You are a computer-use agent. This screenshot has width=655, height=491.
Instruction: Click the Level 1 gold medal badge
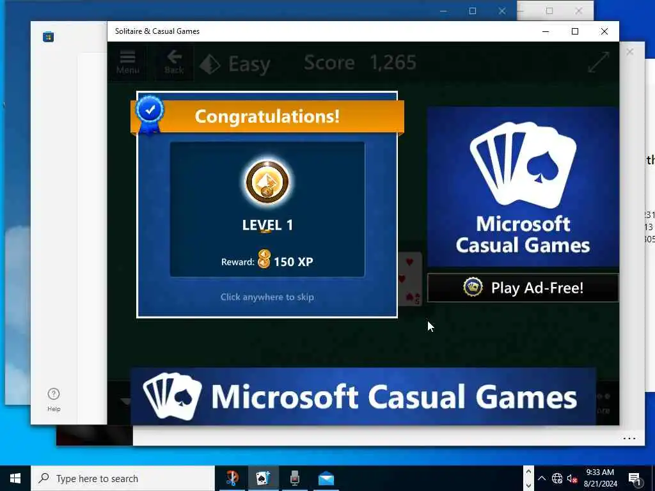coord(267,182)
